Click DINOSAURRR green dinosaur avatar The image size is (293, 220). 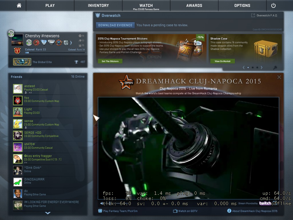tap(18, 182)
